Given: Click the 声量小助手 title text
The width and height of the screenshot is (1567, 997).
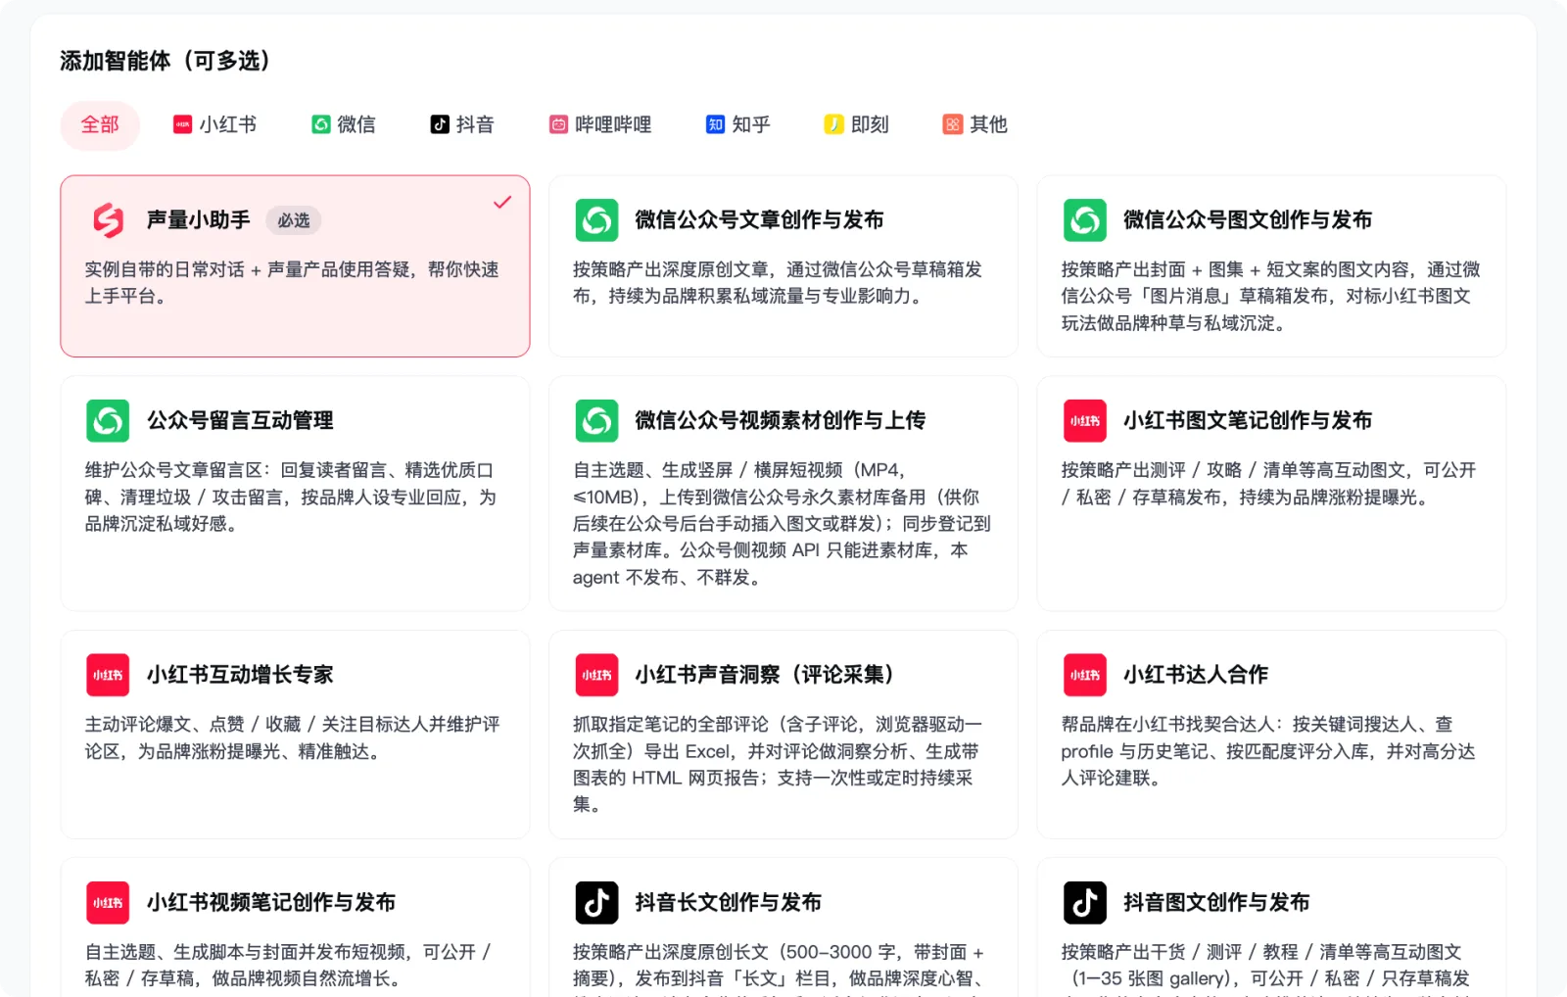Looking at the screenshot, I should (x=199, y=220).
